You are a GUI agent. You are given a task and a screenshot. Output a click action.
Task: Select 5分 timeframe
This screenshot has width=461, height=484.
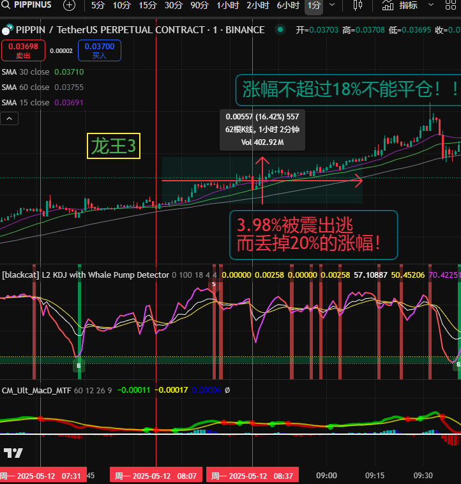pos(98,5)
